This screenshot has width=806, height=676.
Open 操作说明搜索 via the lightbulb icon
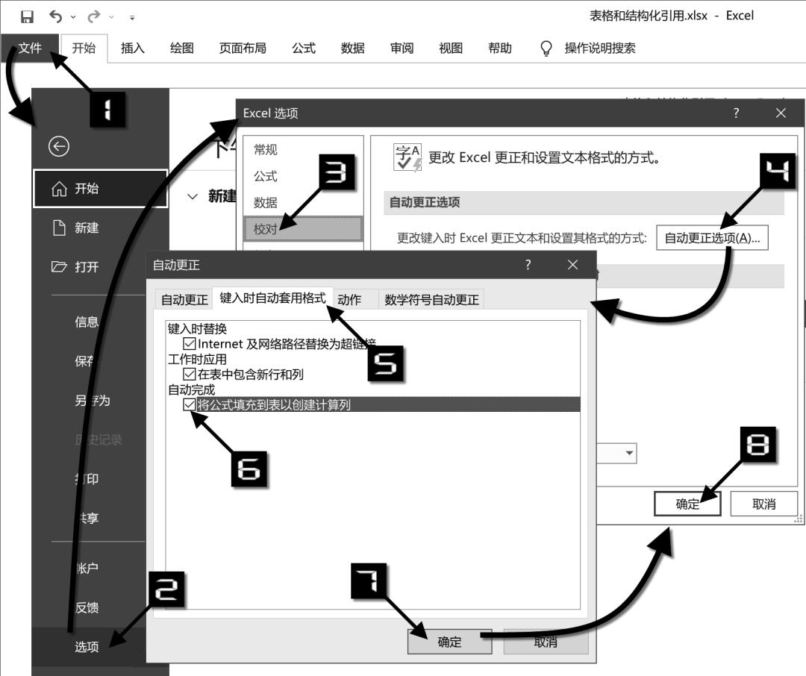546,48
